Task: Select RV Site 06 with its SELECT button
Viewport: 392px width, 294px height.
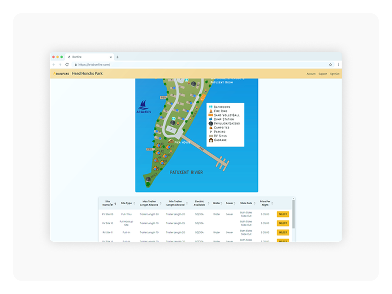Action: point(283,214)
